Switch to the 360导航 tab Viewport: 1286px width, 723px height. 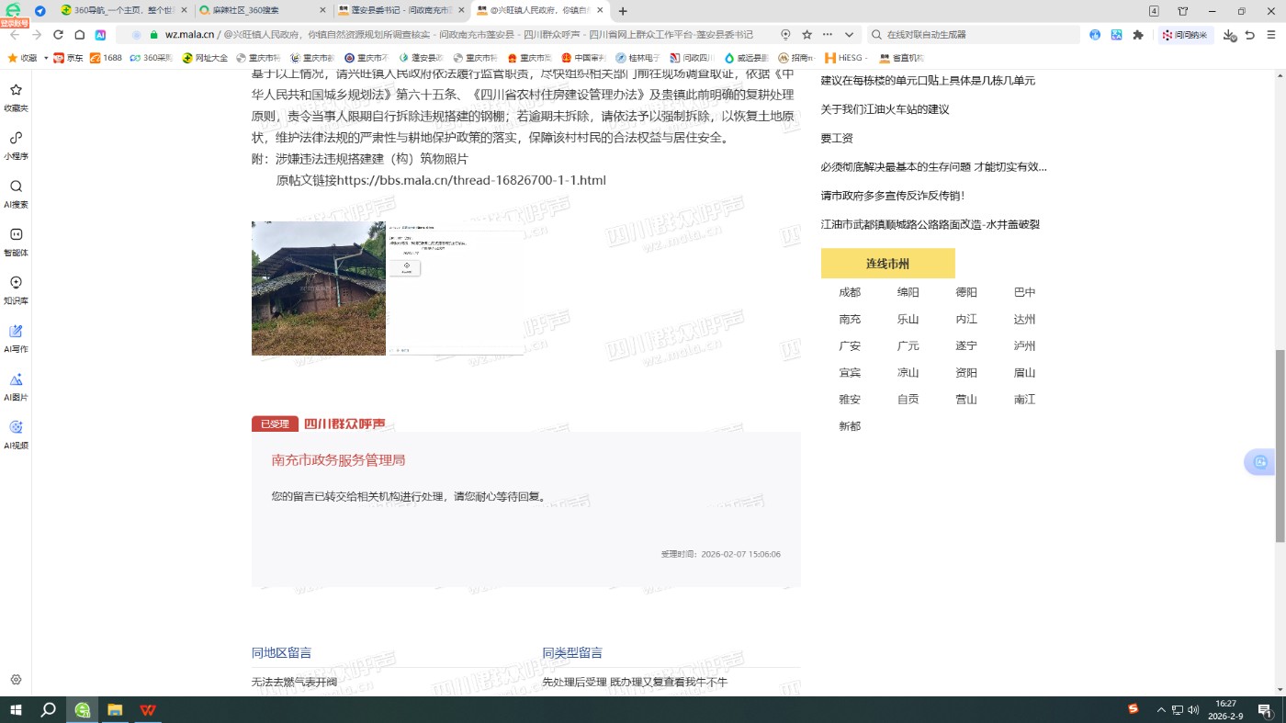[127, 11]
